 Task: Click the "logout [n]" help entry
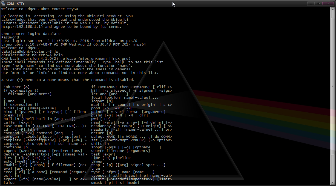click(x=102, y=101)
